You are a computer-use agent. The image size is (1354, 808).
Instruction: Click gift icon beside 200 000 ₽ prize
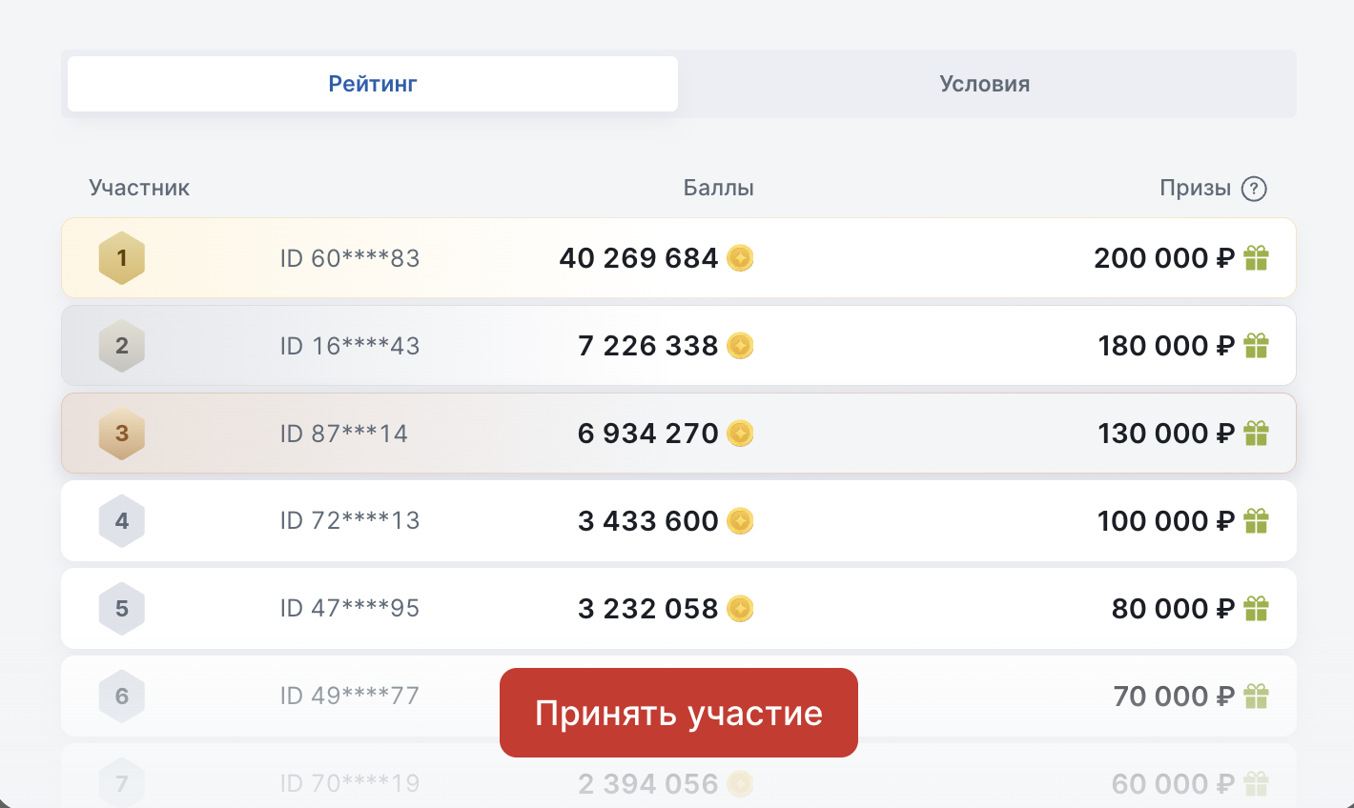click(x=1257, y=258)
